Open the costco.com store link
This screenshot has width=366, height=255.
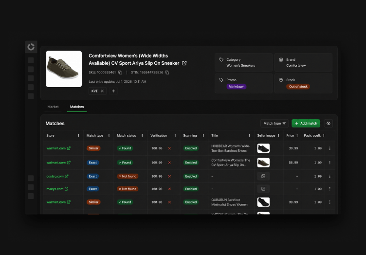pos(57,176)
